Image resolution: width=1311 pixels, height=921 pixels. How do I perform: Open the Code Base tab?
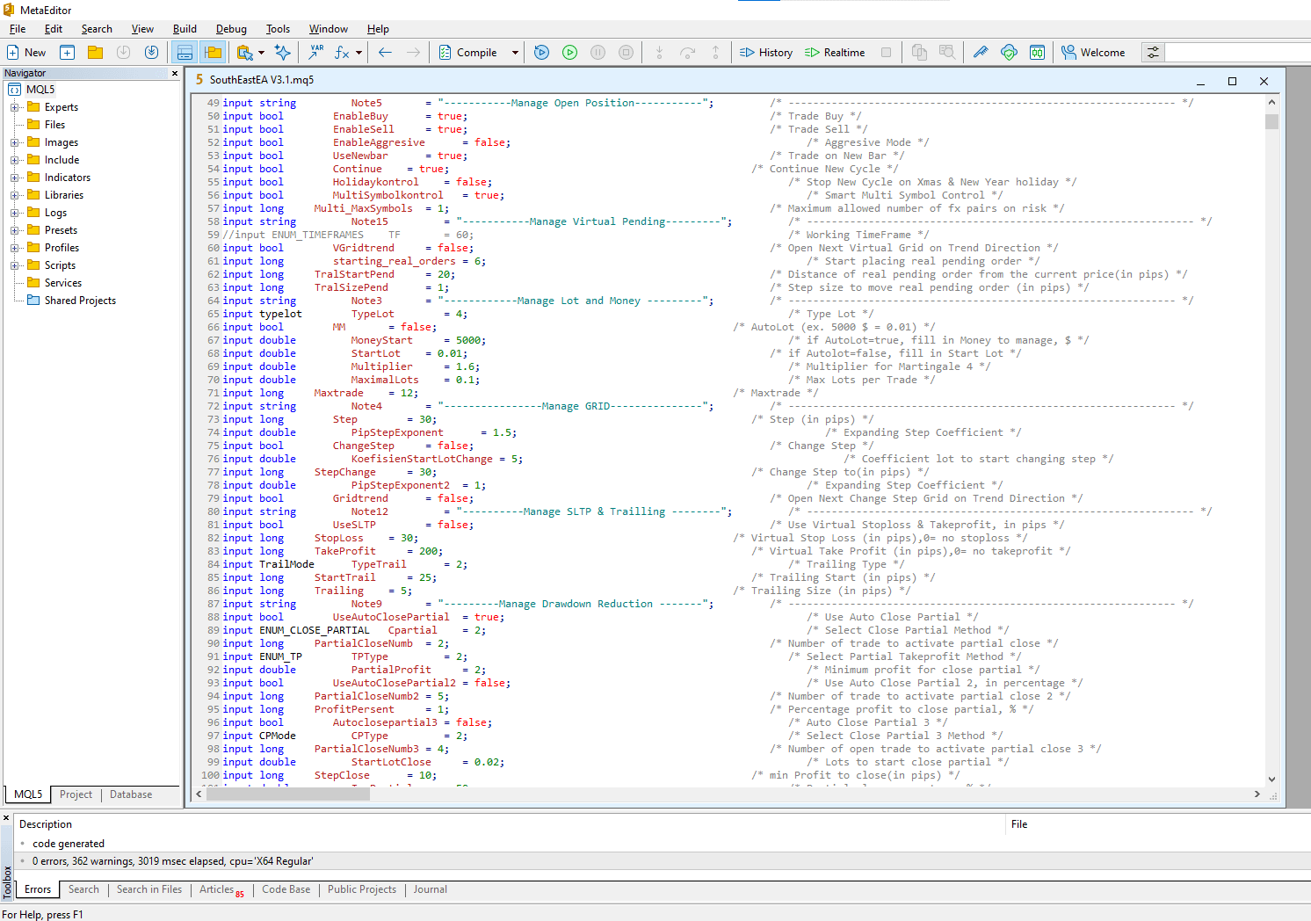286,889
